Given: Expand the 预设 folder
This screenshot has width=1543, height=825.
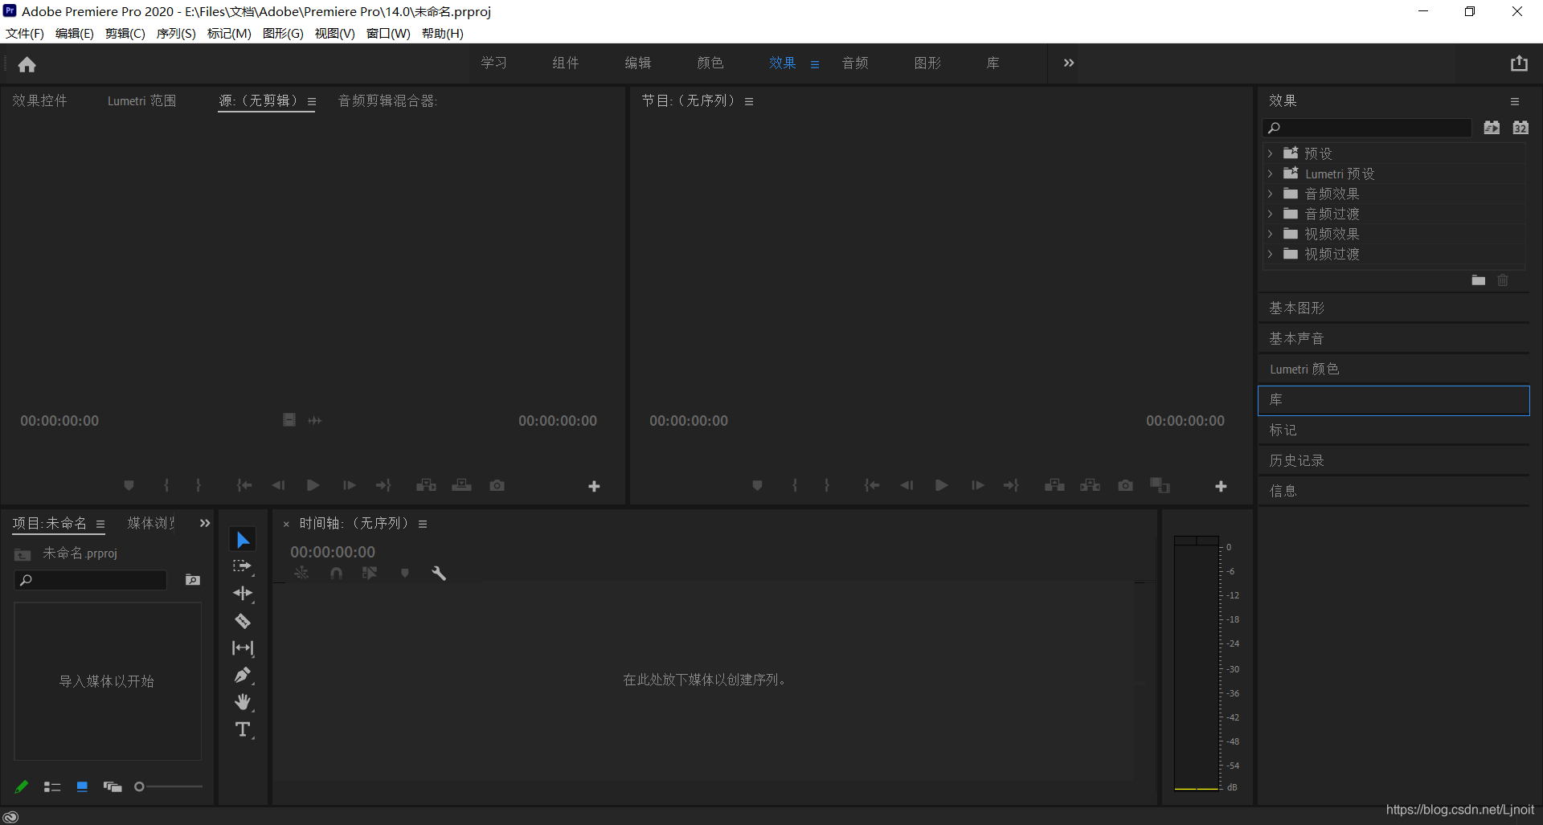Looking at the screenshot, I should pyautogui.click(x=1270, y=153).
